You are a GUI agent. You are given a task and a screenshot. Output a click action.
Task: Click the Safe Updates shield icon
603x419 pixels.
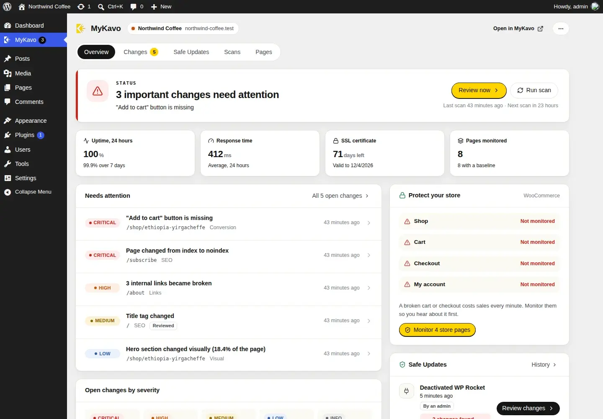[x=402, y=365]
